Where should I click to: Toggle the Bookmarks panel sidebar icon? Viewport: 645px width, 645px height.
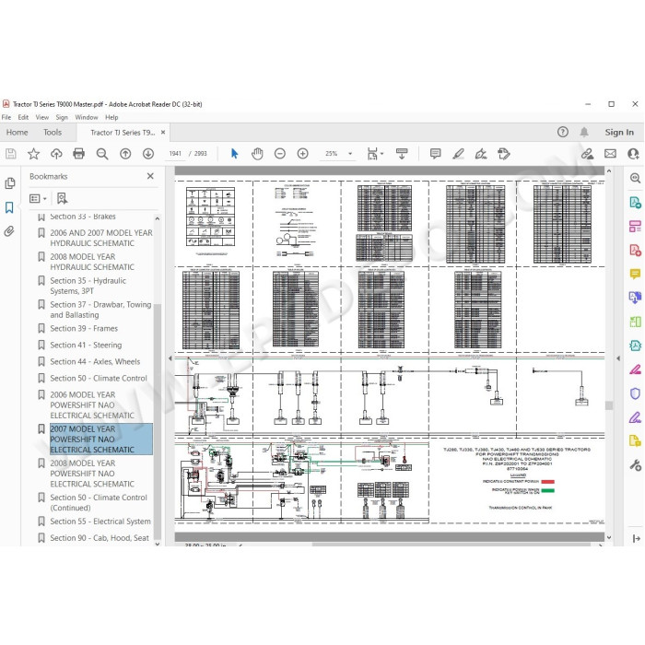pyautogui.click(x=9, y=207)
